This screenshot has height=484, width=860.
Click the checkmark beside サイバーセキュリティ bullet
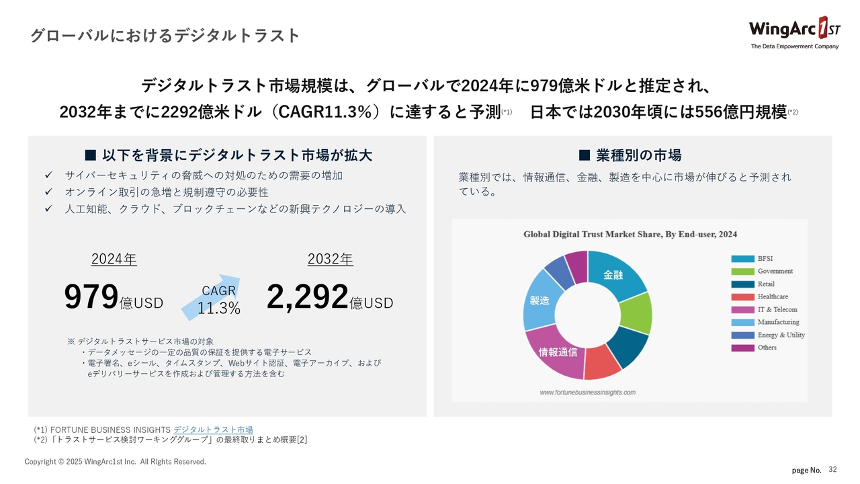[49, 175]
